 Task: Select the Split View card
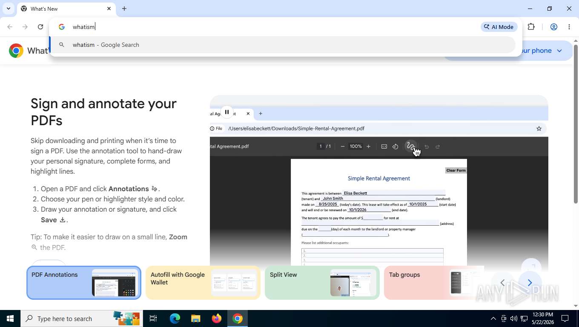(x=322, y=283)
